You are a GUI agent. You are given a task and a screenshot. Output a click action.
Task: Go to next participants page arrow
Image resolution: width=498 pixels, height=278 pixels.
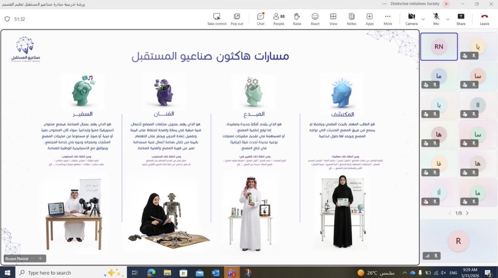coord(467,213)
